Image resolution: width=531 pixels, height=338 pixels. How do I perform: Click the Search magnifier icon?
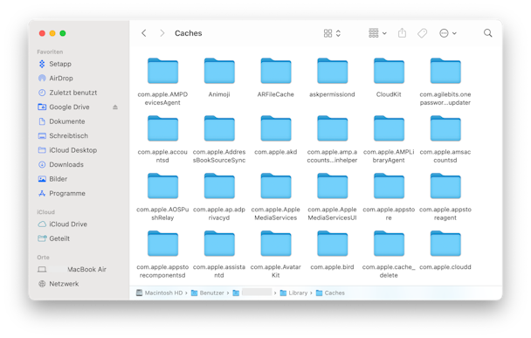(487, 33)
